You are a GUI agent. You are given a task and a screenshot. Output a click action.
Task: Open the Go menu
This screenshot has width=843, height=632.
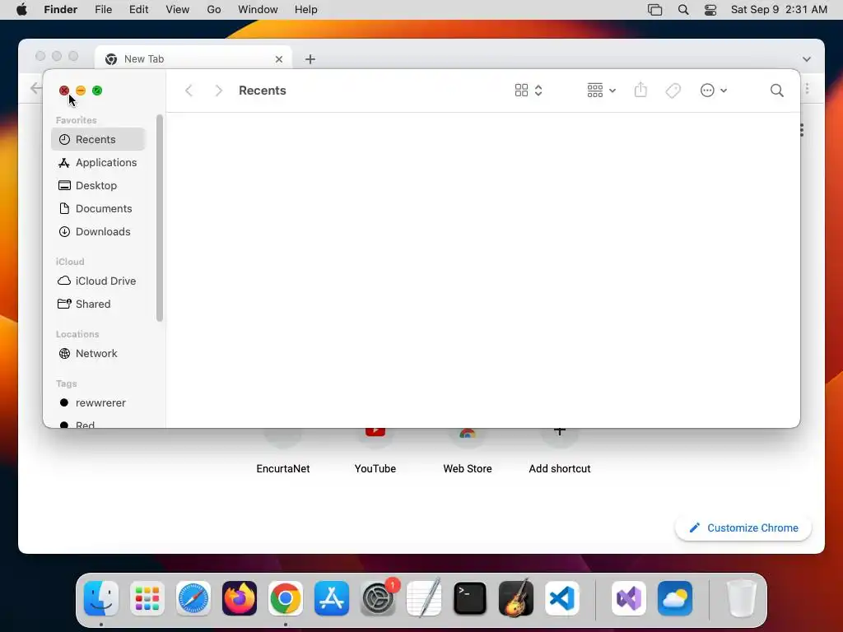[x=214, y=10]
